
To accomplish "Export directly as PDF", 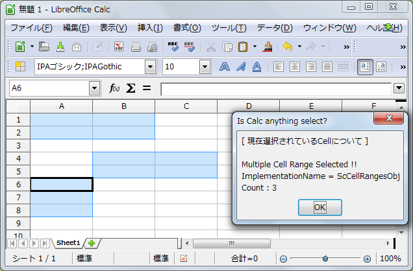I will (119, 47).
